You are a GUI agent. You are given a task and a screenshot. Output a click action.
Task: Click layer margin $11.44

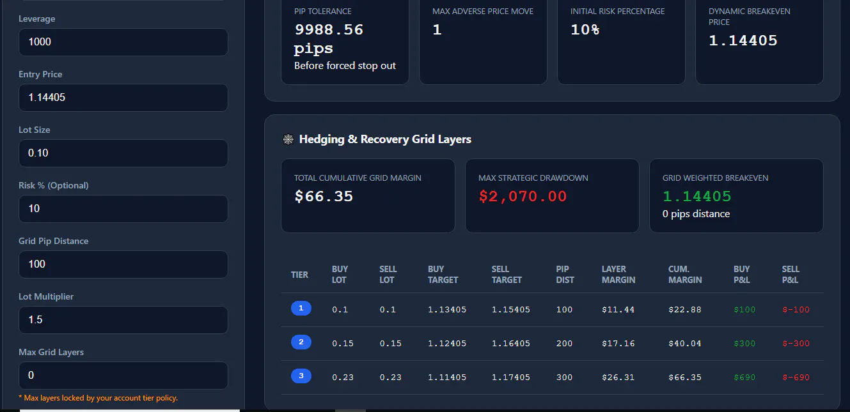pyautogui.click(x=618, y=310)
